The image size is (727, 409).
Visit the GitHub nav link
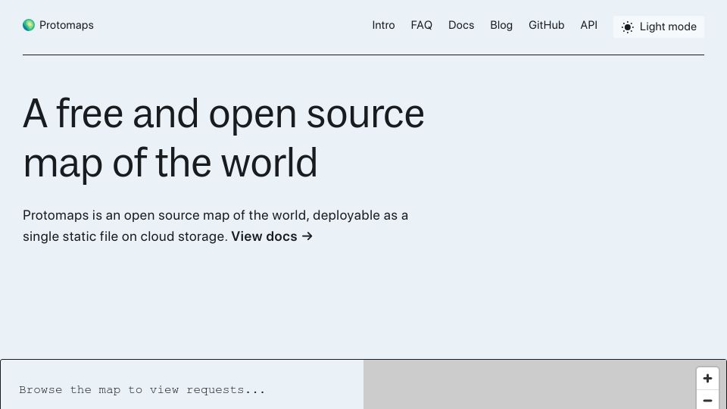(x=546, y=25)
